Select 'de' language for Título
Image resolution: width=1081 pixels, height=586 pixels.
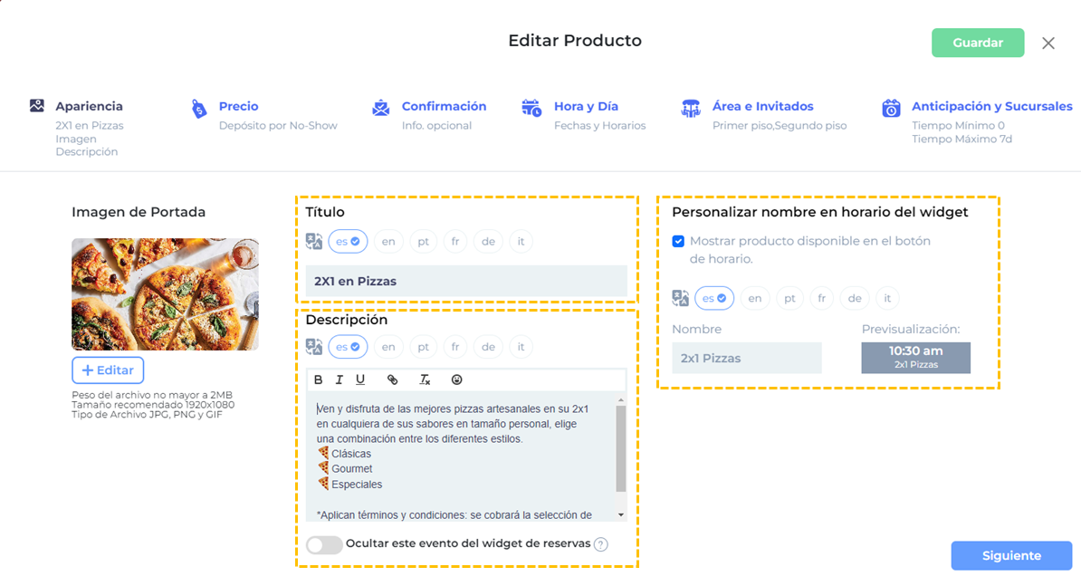[x=488, y=241]
